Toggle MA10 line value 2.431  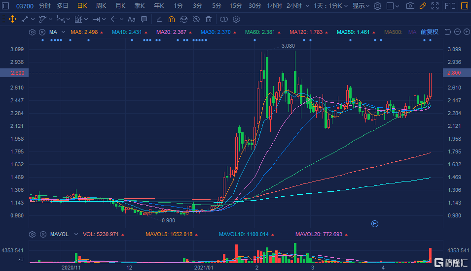130,32
